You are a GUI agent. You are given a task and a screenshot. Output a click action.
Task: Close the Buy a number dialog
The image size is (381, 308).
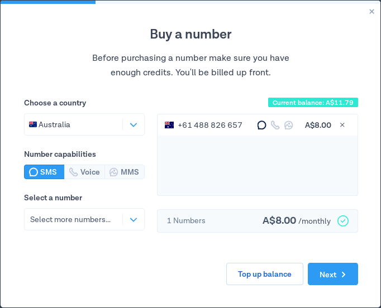pos(372,11)
